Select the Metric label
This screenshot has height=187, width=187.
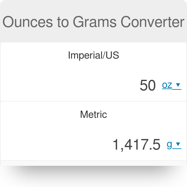[93, 114]
